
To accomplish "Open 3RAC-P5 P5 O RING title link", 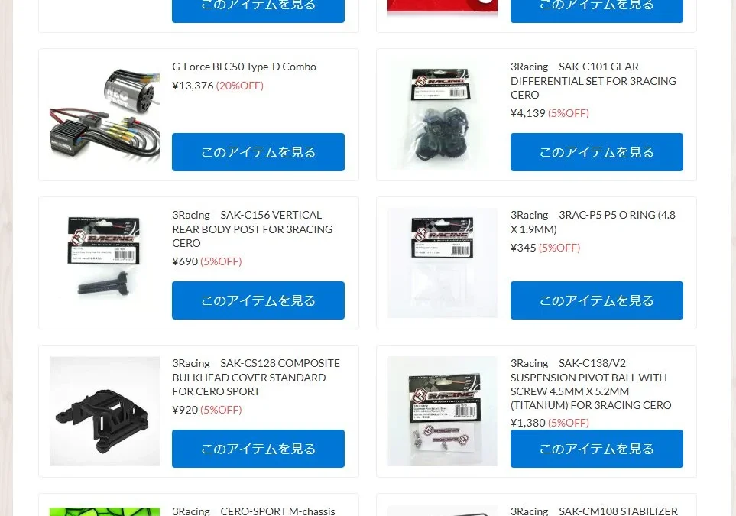I will pos(593,222).
